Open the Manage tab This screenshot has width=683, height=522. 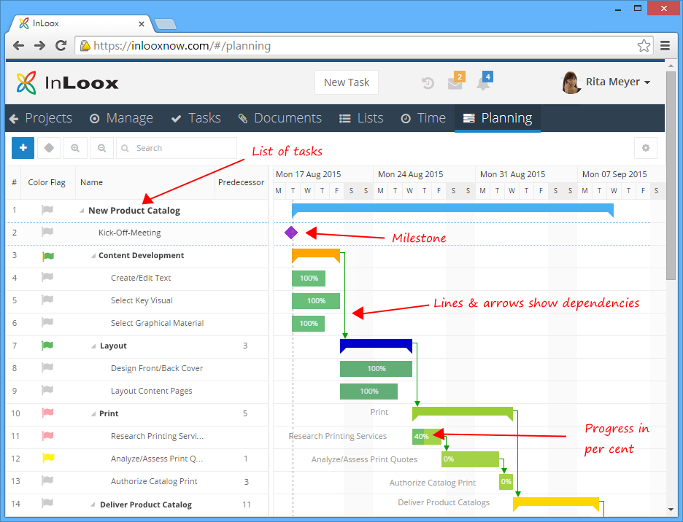(121, 118)
